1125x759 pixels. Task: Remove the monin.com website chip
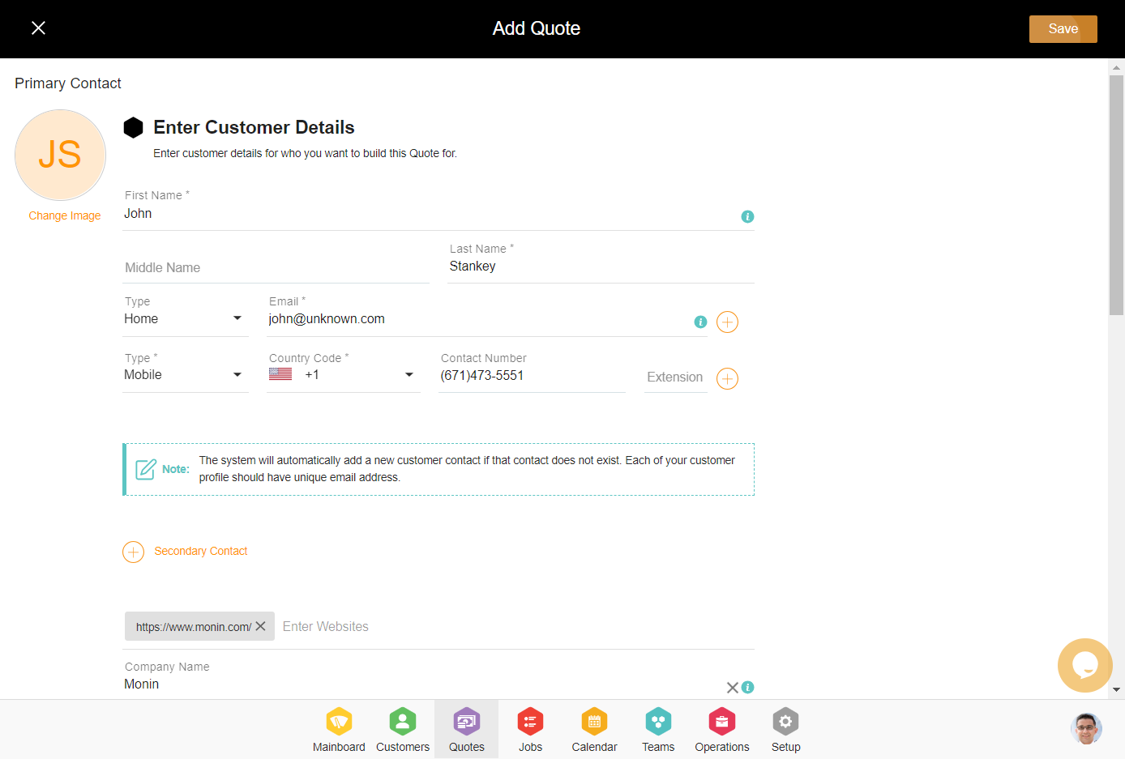tap(260, 626)
